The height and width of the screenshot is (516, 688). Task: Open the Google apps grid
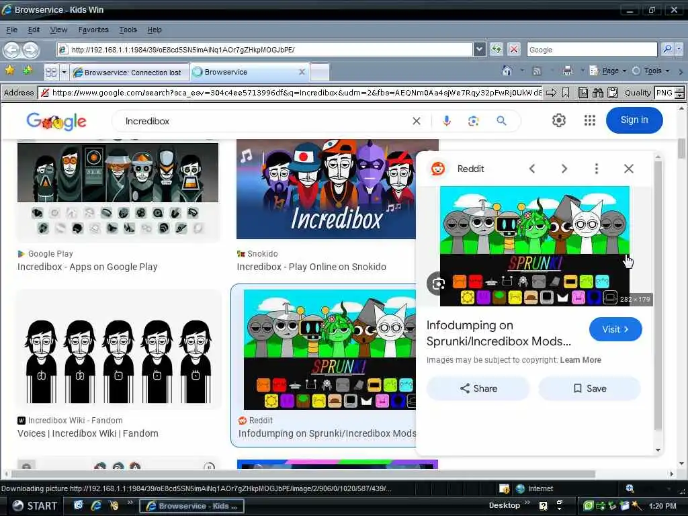(x=590, y=120)
